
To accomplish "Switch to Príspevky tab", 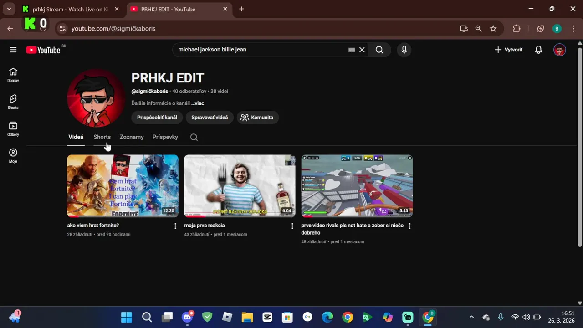I will pos(165,137).
